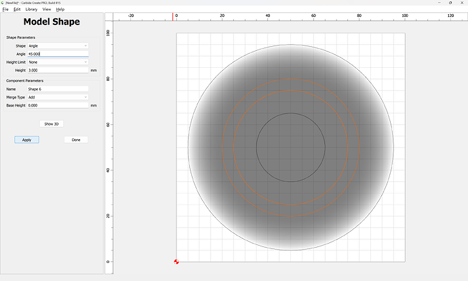
Task: Expand the Height Limit dropdown
Action: click(58, 62)
